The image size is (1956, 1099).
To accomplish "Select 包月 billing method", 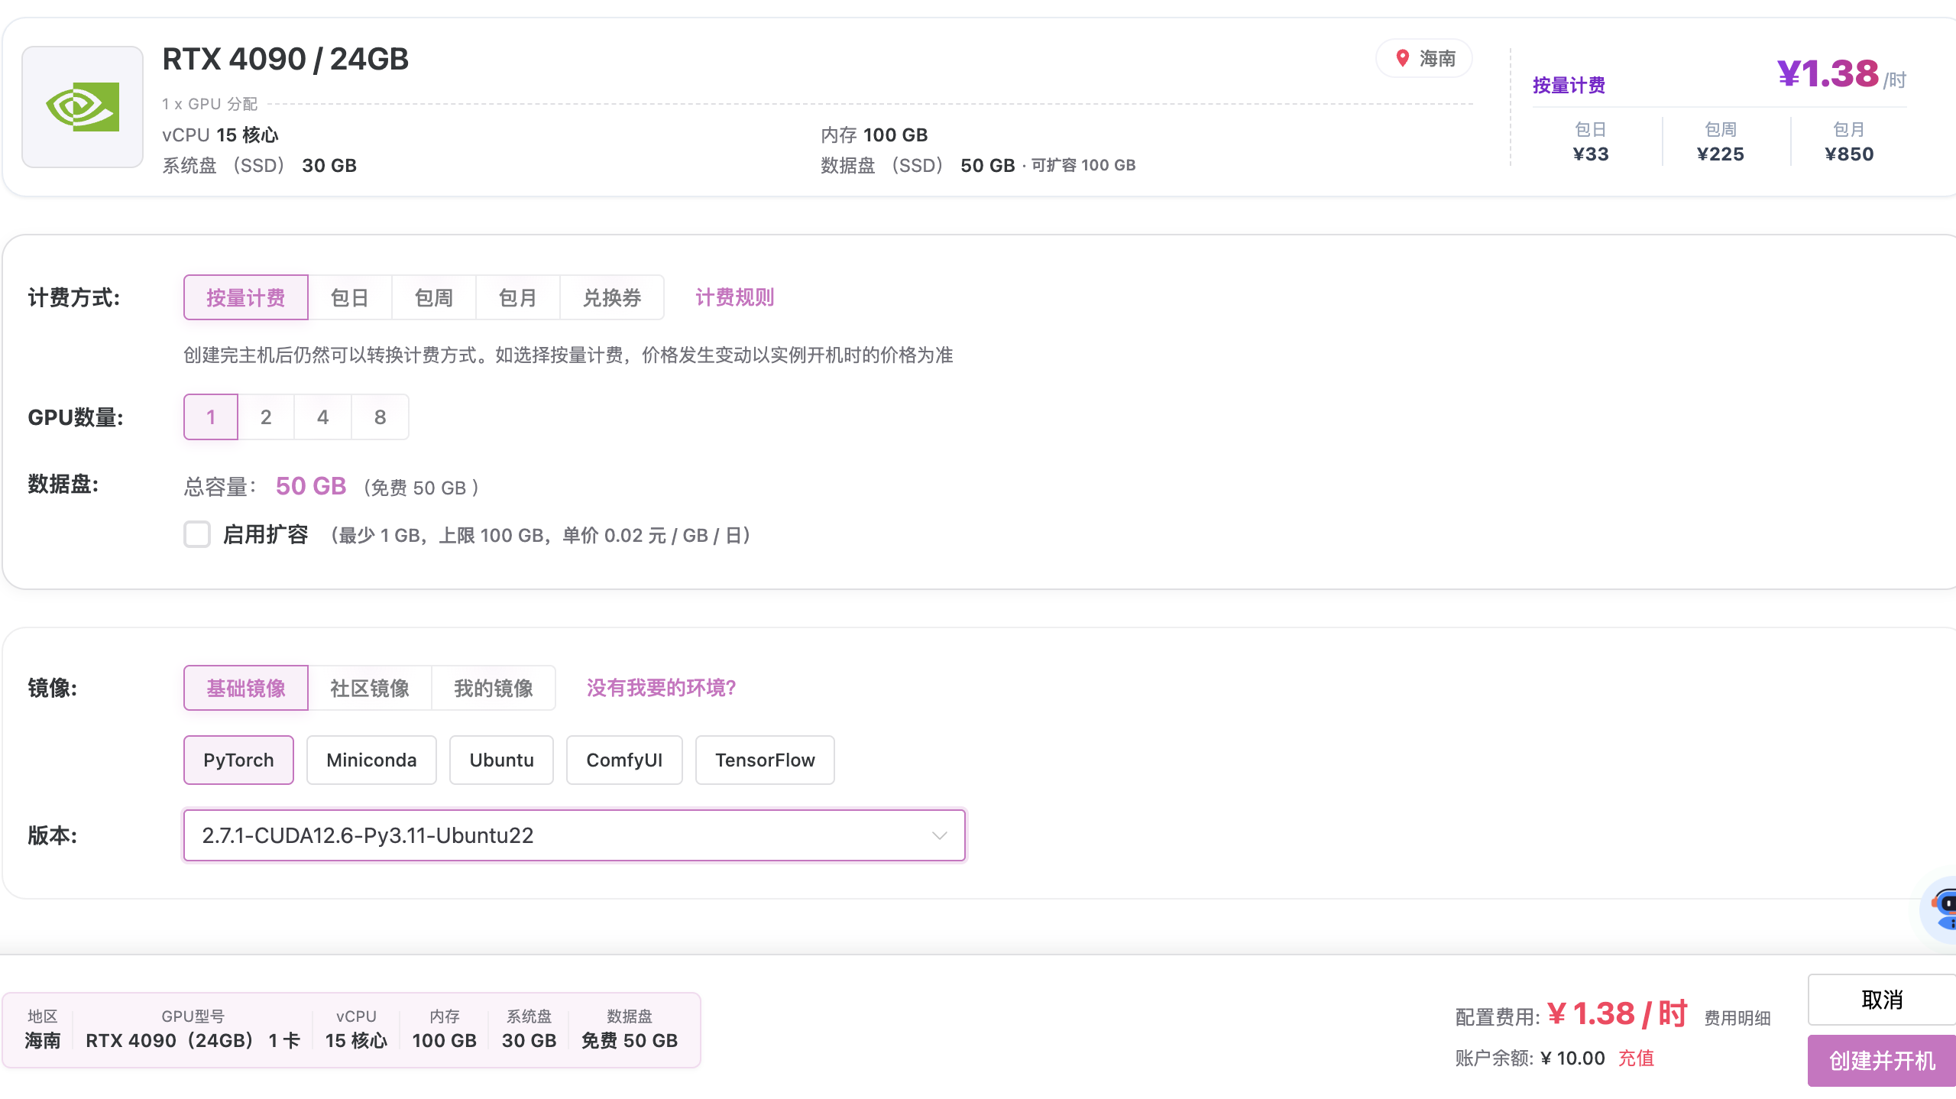I will [x=518, y=297].
